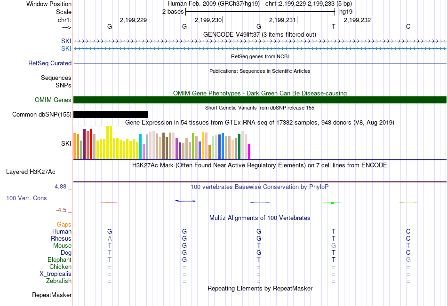Screen dimensions: 447x306
Task: Click the Gaps label in Multiz track
Action: pos(64,225)
